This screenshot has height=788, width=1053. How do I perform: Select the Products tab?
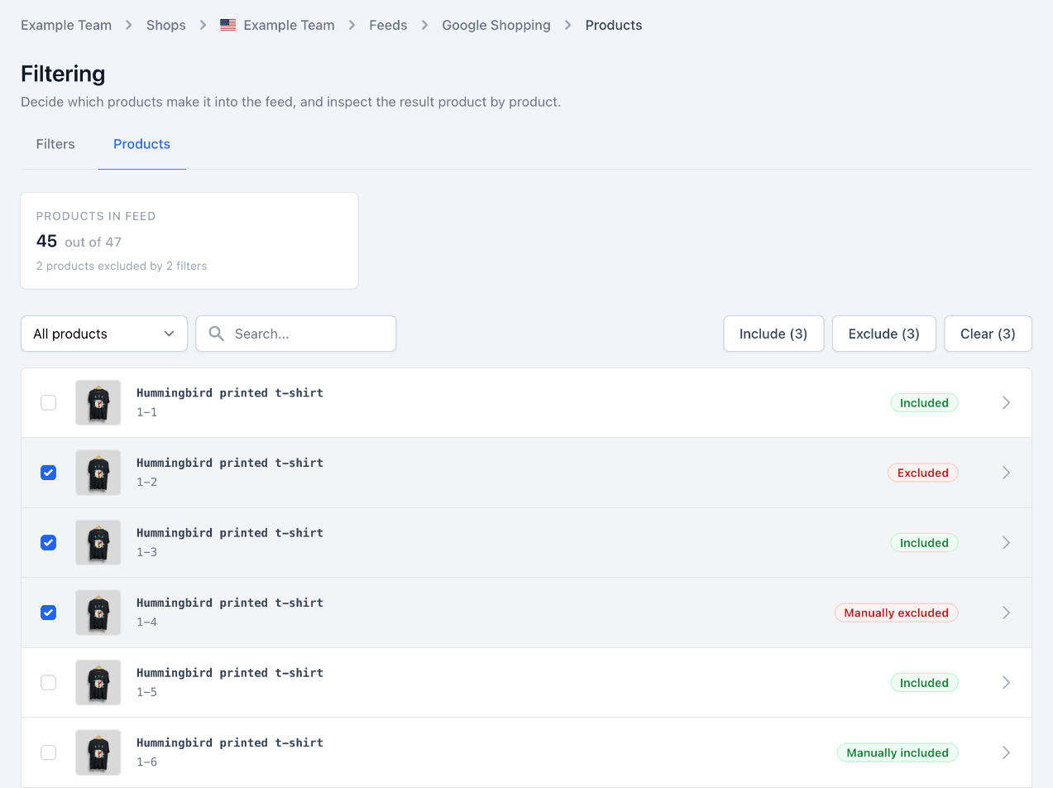coord(142,144)
